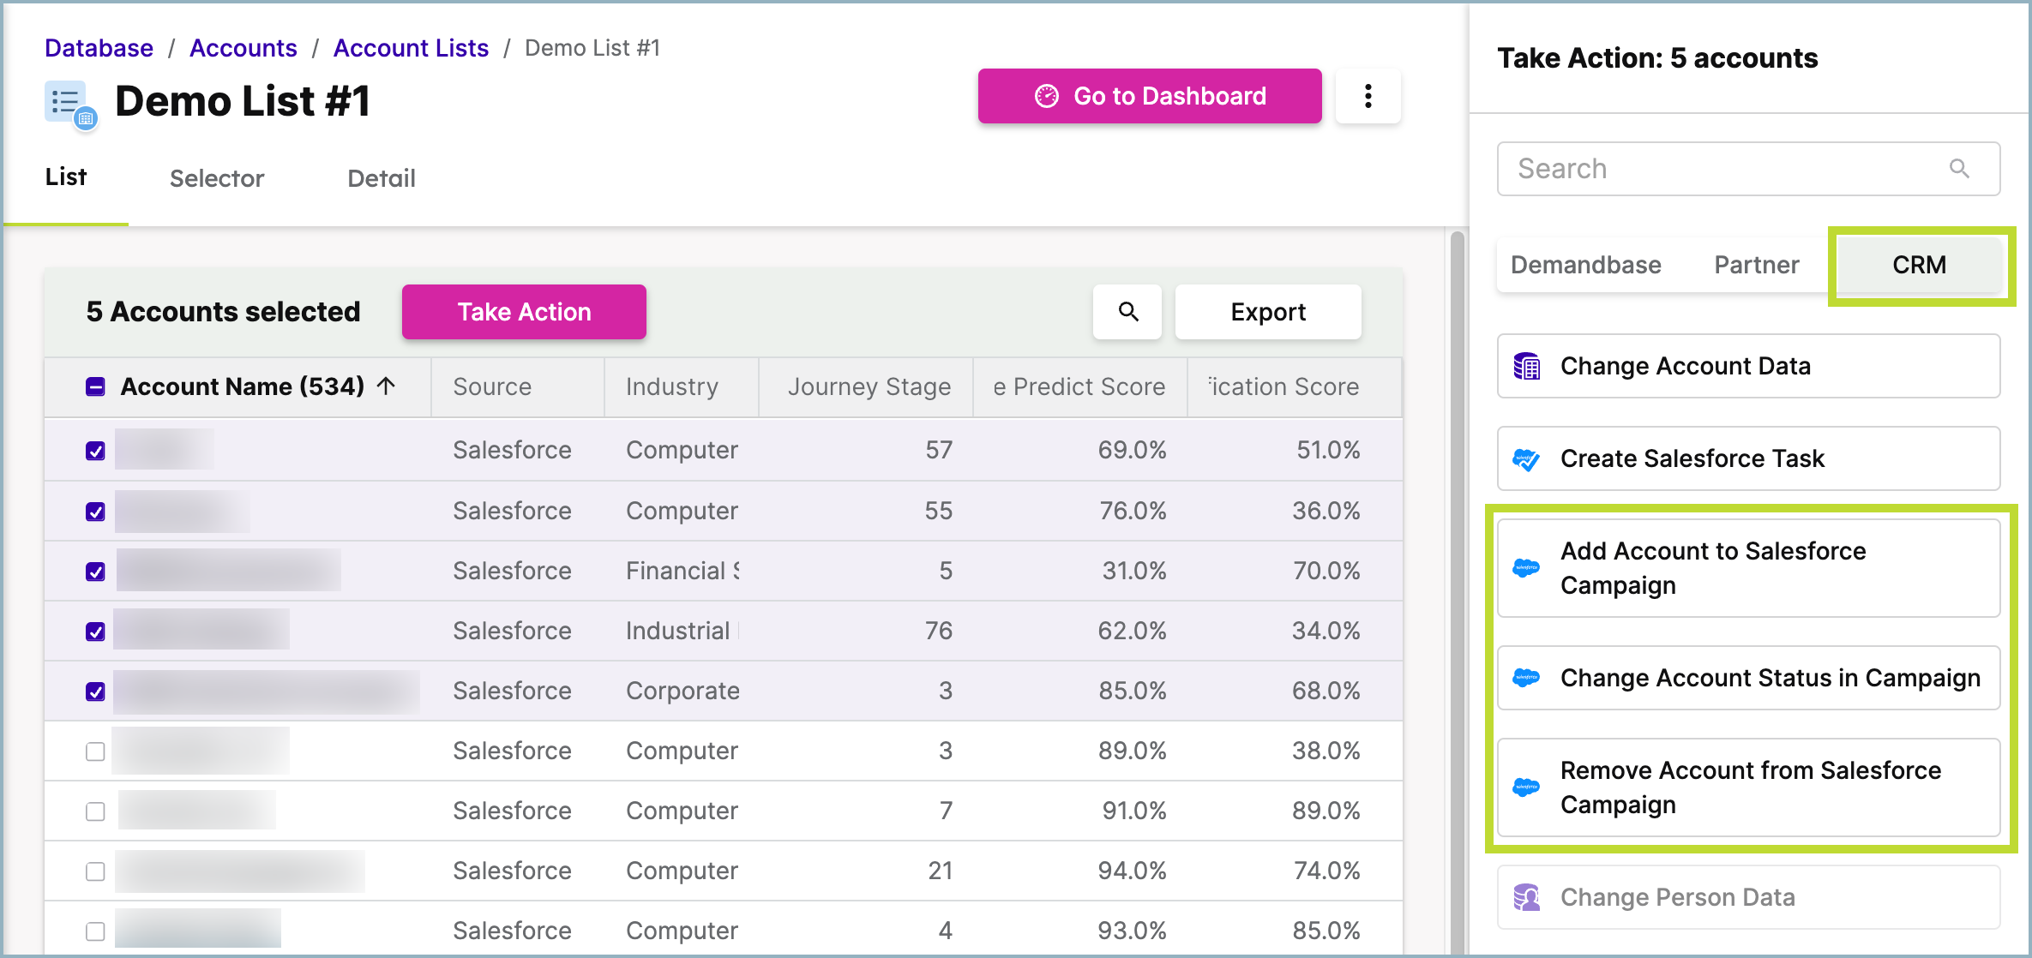The height and width of the screenshot is (958, 2032).
Task: Click the Go to Dashboard button
Action: click(1150, 96)
